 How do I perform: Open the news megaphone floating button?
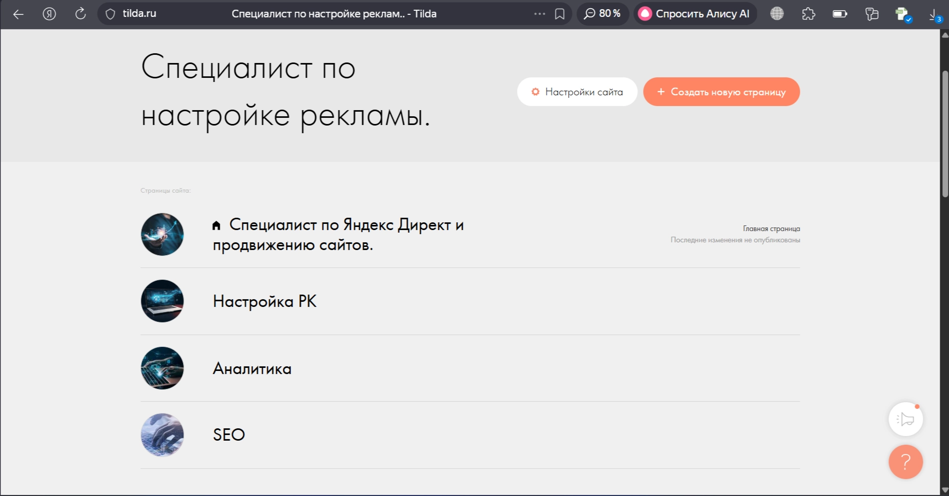point(906,419)
